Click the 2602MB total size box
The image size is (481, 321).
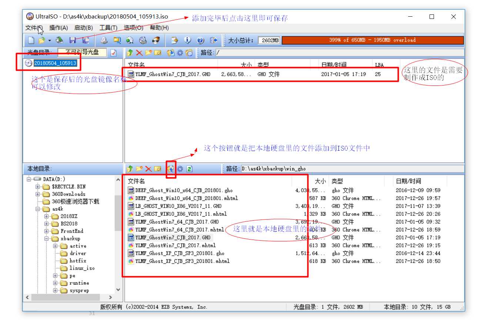pyautogui.click(x=269, y=40)
